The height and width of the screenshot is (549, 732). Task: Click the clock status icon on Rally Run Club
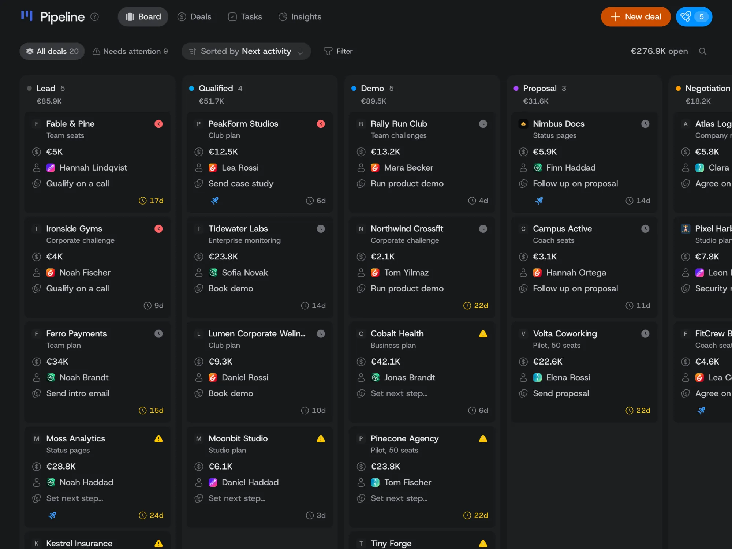tap(483, 124)
